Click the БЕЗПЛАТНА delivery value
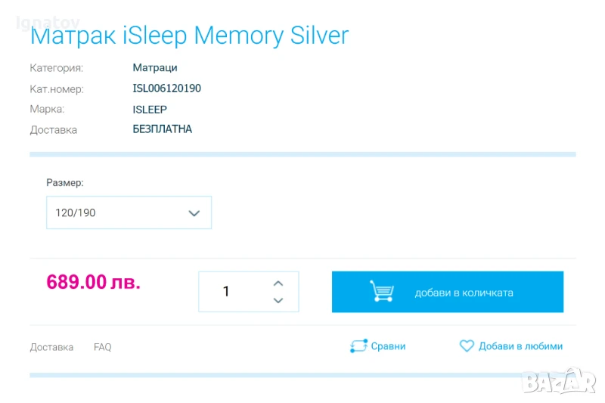 (162, 129)
